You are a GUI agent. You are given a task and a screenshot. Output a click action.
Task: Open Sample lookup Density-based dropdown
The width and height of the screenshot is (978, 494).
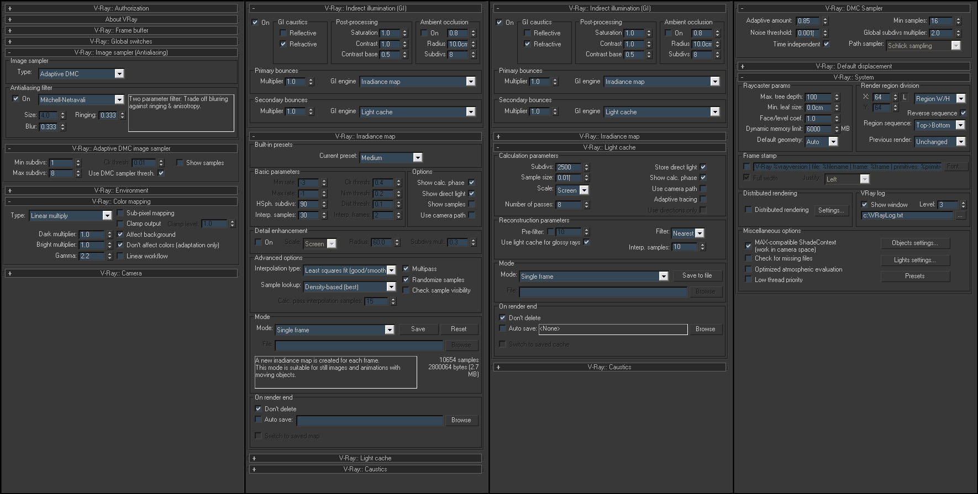coord(350,287)
